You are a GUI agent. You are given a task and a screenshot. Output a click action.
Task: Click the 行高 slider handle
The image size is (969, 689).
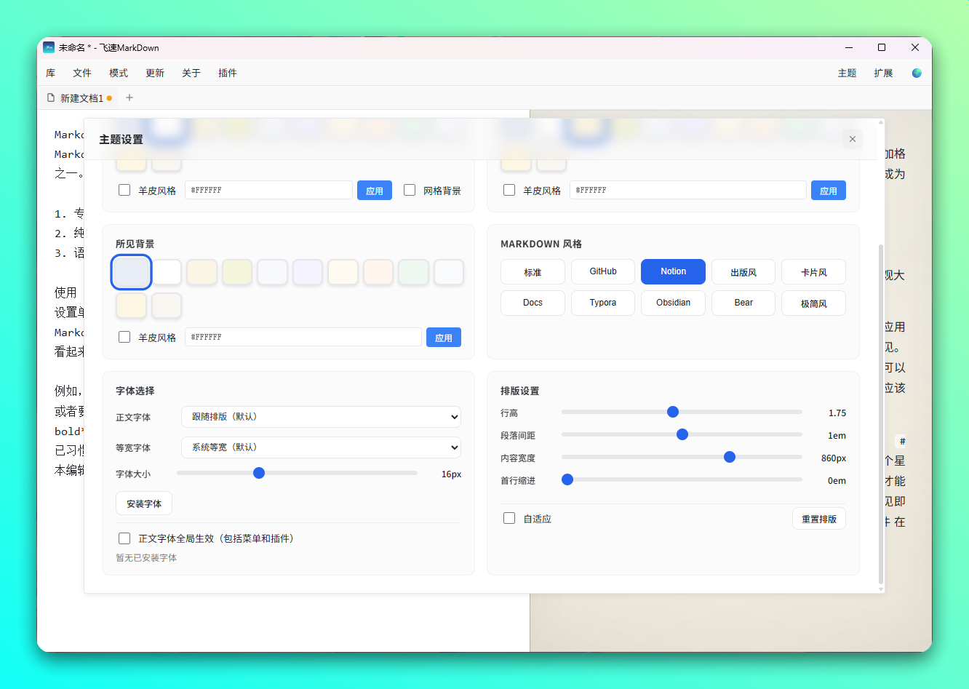(x=673, y=412)
